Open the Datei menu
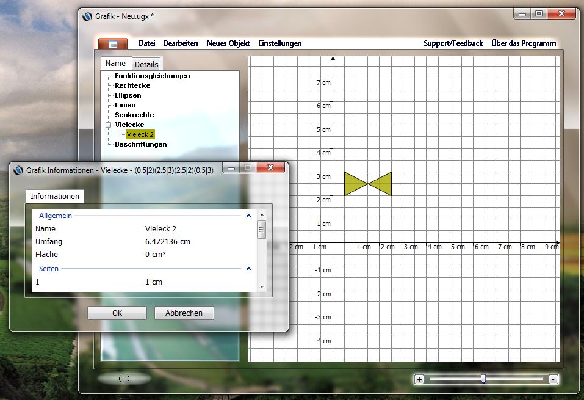Screen dimensions: 584x400 [x=147, y=43]
